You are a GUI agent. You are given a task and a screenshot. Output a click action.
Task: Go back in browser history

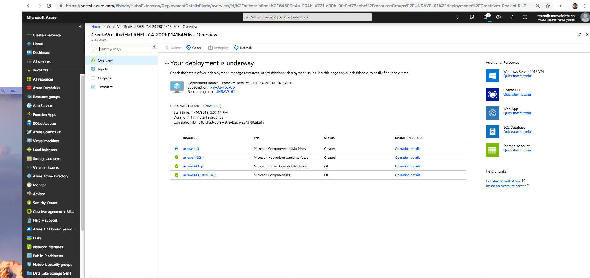click(x=29, y=6)
